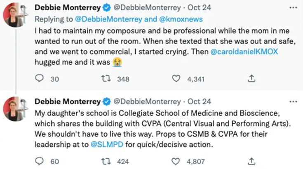
Task: Open Debbie Monterrey's avatar on second tweet
Action: coord(14,110)
